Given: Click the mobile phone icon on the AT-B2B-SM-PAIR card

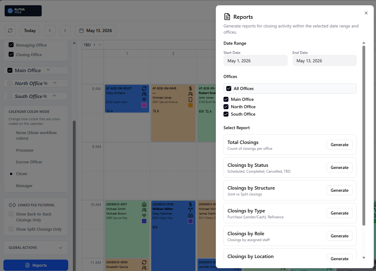Looking at the screenshot, I should coord(190,100).
